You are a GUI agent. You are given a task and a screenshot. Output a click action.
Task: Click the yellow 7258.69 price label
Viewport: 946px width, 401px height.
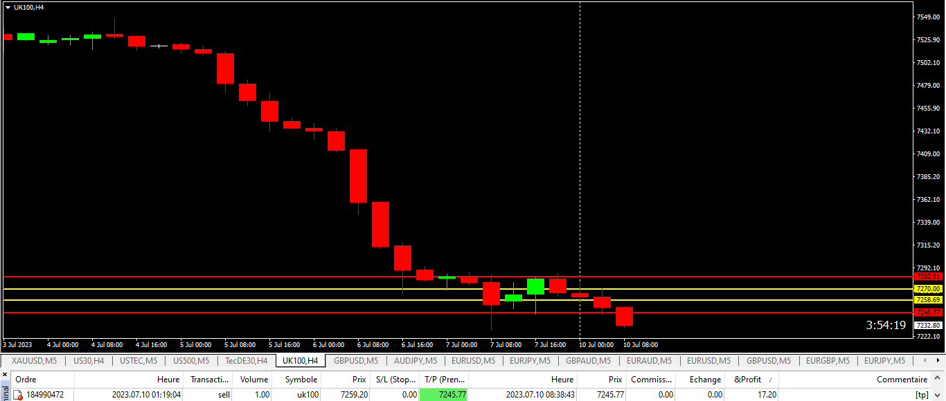coord(927,300)
